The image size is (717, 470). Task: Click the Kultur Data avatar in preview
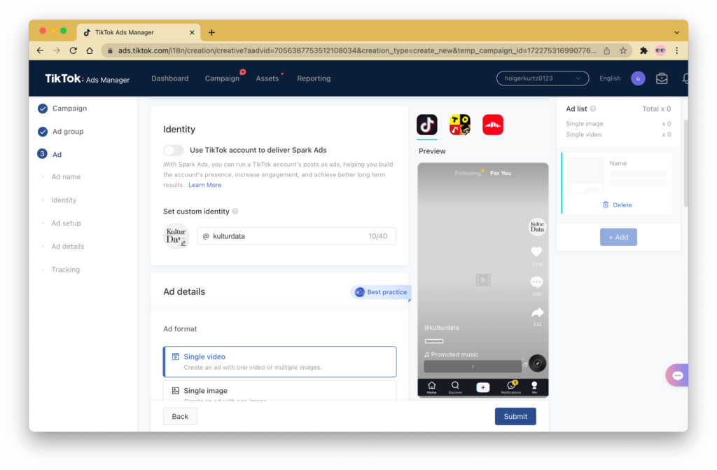point(537,226)
